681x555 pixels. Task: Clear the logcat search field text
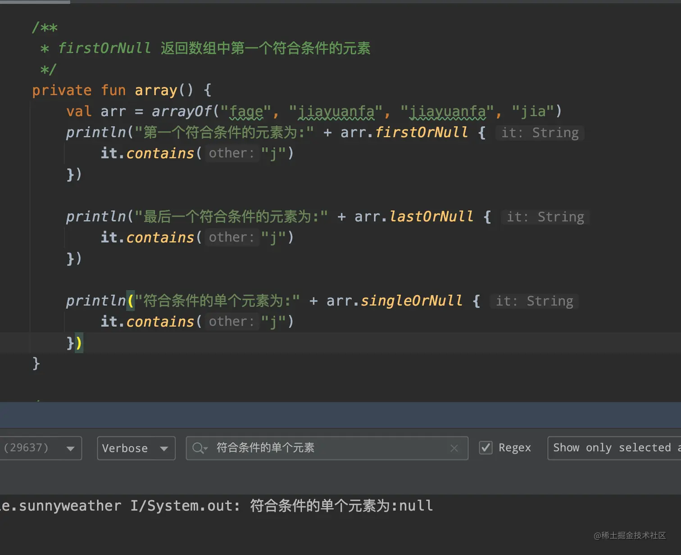(x=454, y=448)
